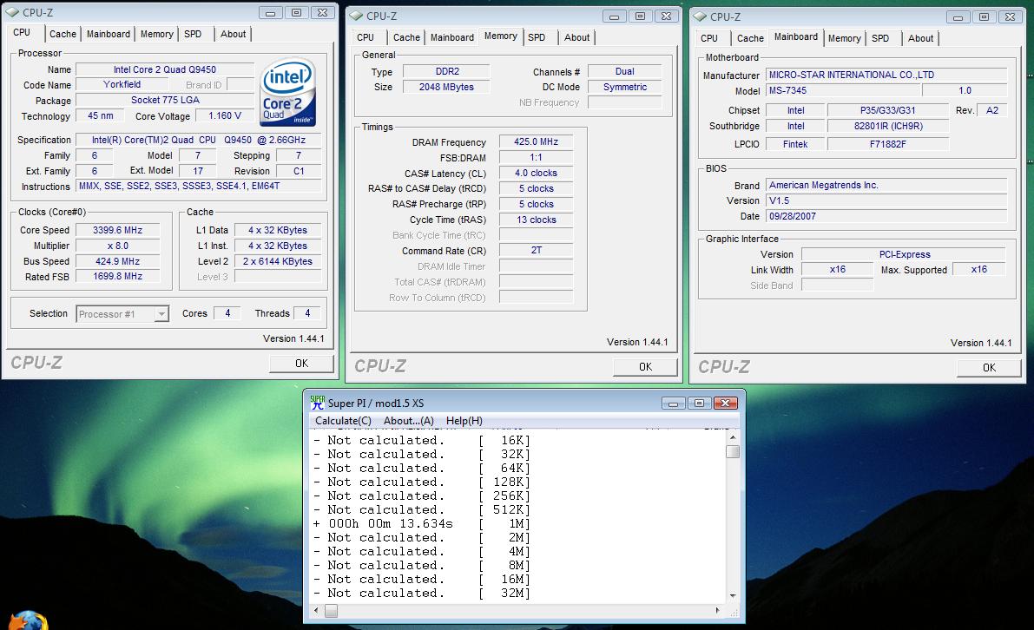
Task: Click the motherboard Model value MS-7345
Action: [x=843, y=91]
